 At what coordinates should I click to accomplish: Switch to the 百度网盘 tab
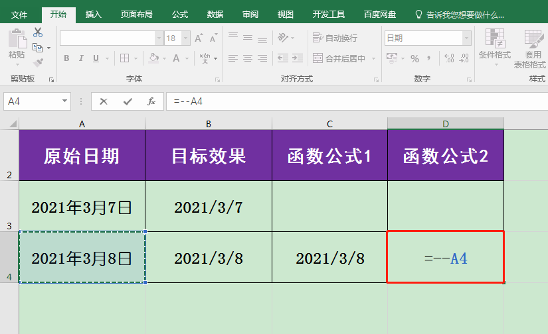pos(380,15)
